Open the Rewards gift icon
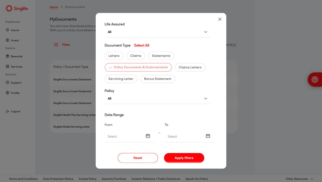This screenshot has height=182, width=322. (x=8, y=56)
